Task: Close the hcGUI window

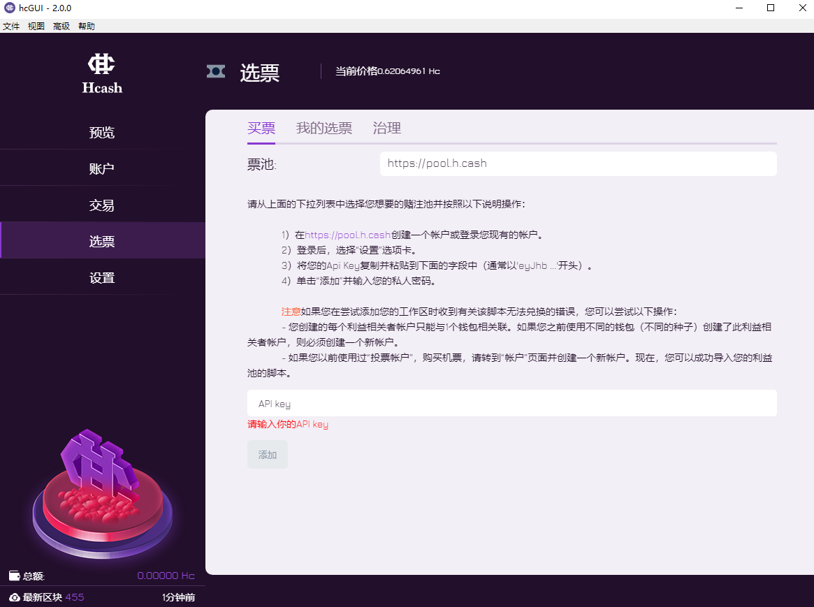Action: [802, 8]
